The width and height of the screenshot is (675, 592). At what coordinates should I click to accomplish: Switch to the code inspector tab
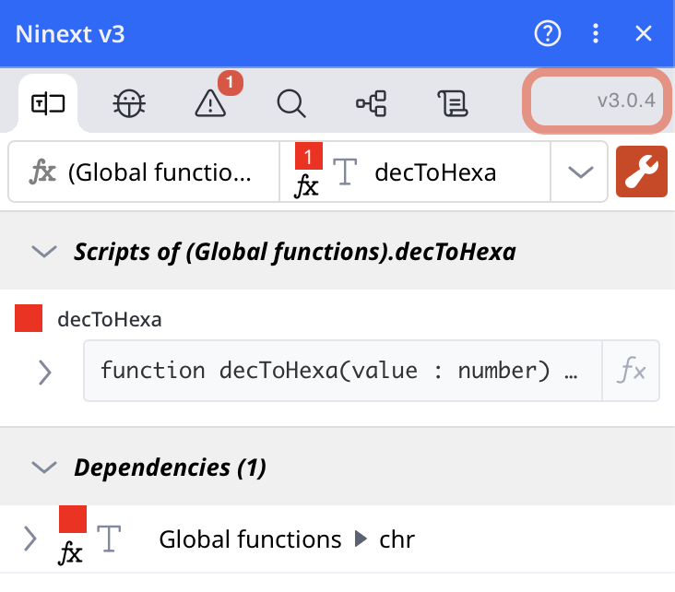click(48, 103)
